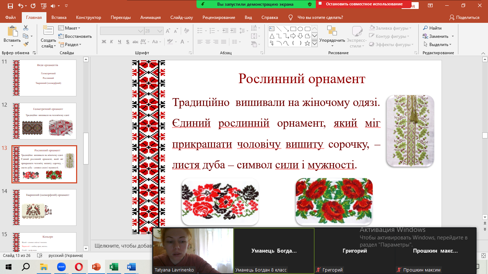Switch to the Переходы tab

[x=121, y=17]
